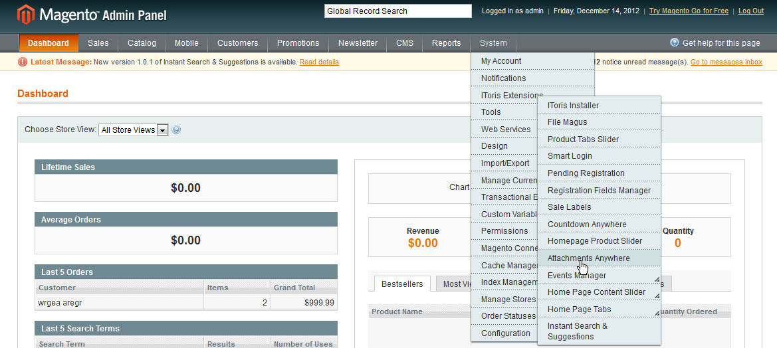Image resolution: width=777 pixels, height=348 pixels.
Task: Click the $999.99 grand total cell
Action: click(x=304, y=302)
